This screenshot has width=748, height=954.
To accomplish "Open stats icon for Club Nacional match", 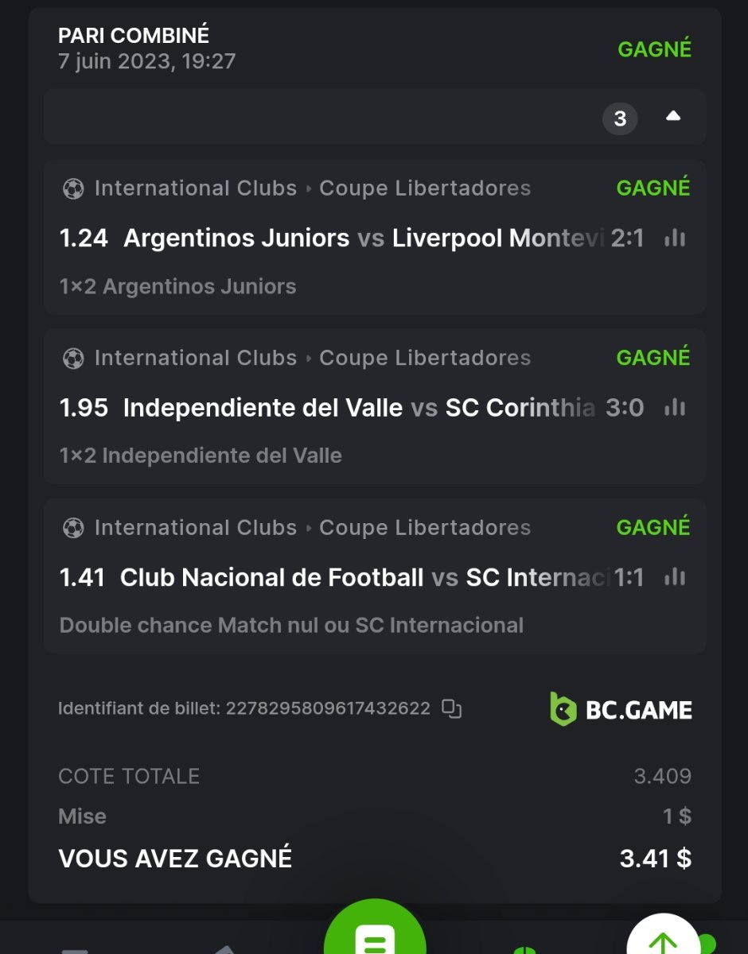I will coord(675,577).
